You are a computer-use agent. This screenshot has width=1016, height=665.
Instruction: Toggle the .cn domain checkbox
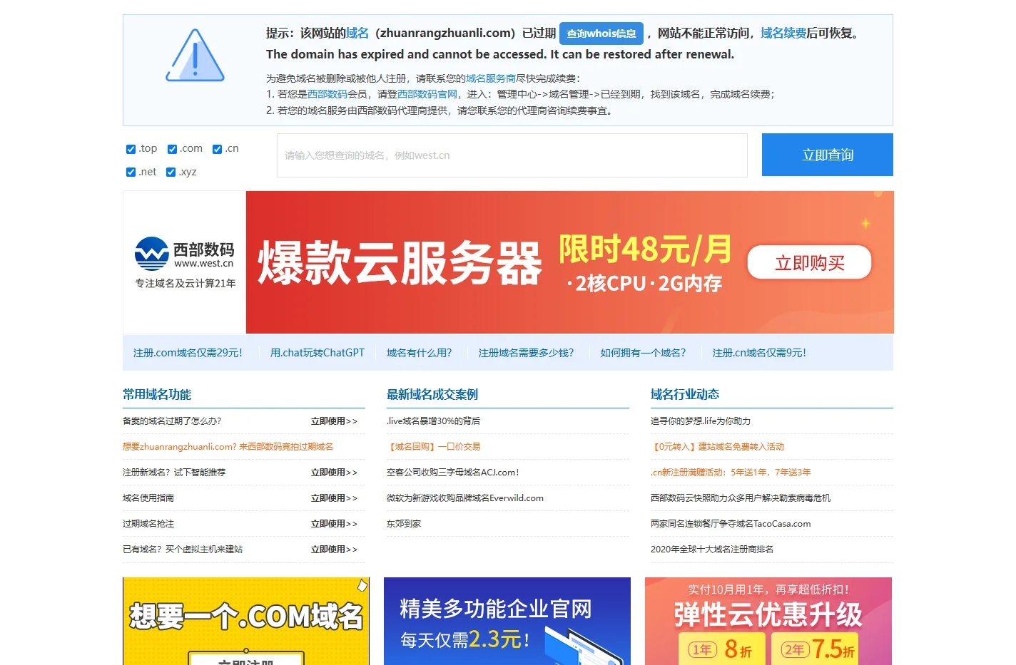coord(218,149)
